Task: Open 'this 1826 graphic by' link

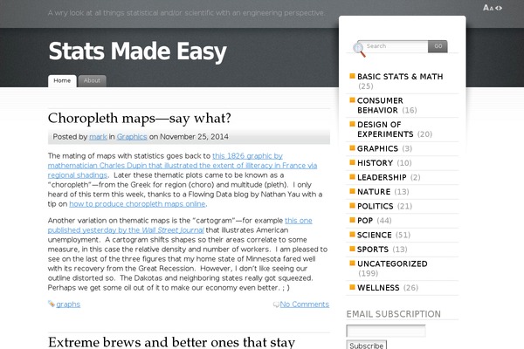Action: pos(248,156)
